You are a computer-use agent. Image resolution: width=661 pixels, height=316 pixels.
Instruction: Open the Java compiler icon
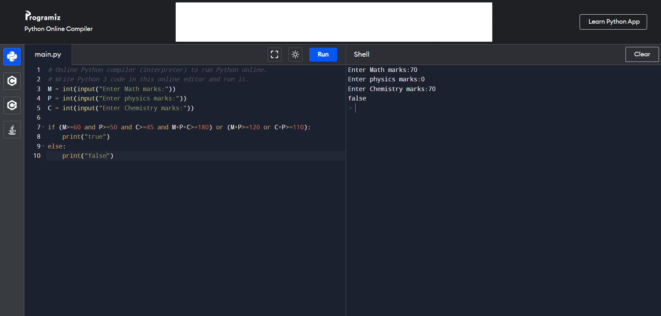12,130
